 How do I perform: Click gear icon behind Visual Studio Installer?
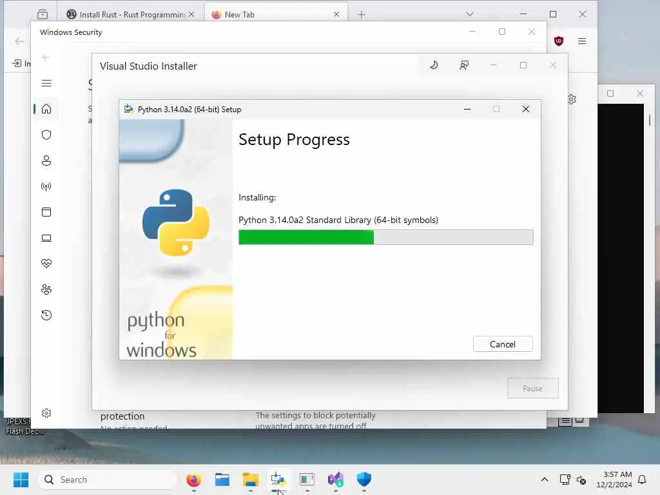point(572,99)
